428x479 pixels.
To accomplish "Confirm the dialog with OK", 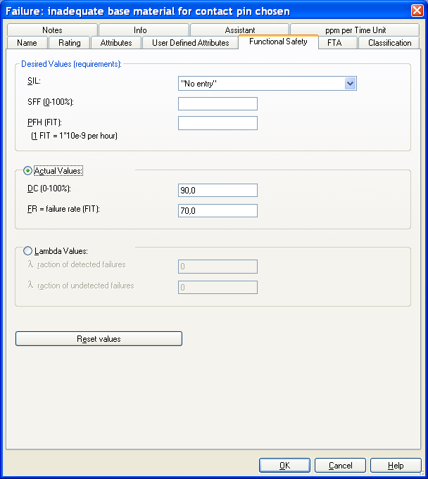I will (x=284, y=466).
